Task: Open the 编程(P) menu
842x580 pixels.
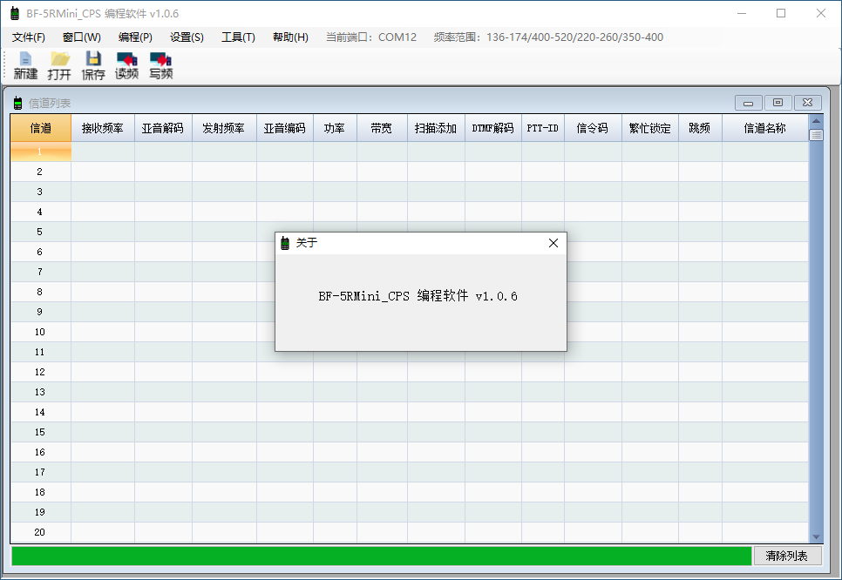Action: coord(135,37)
